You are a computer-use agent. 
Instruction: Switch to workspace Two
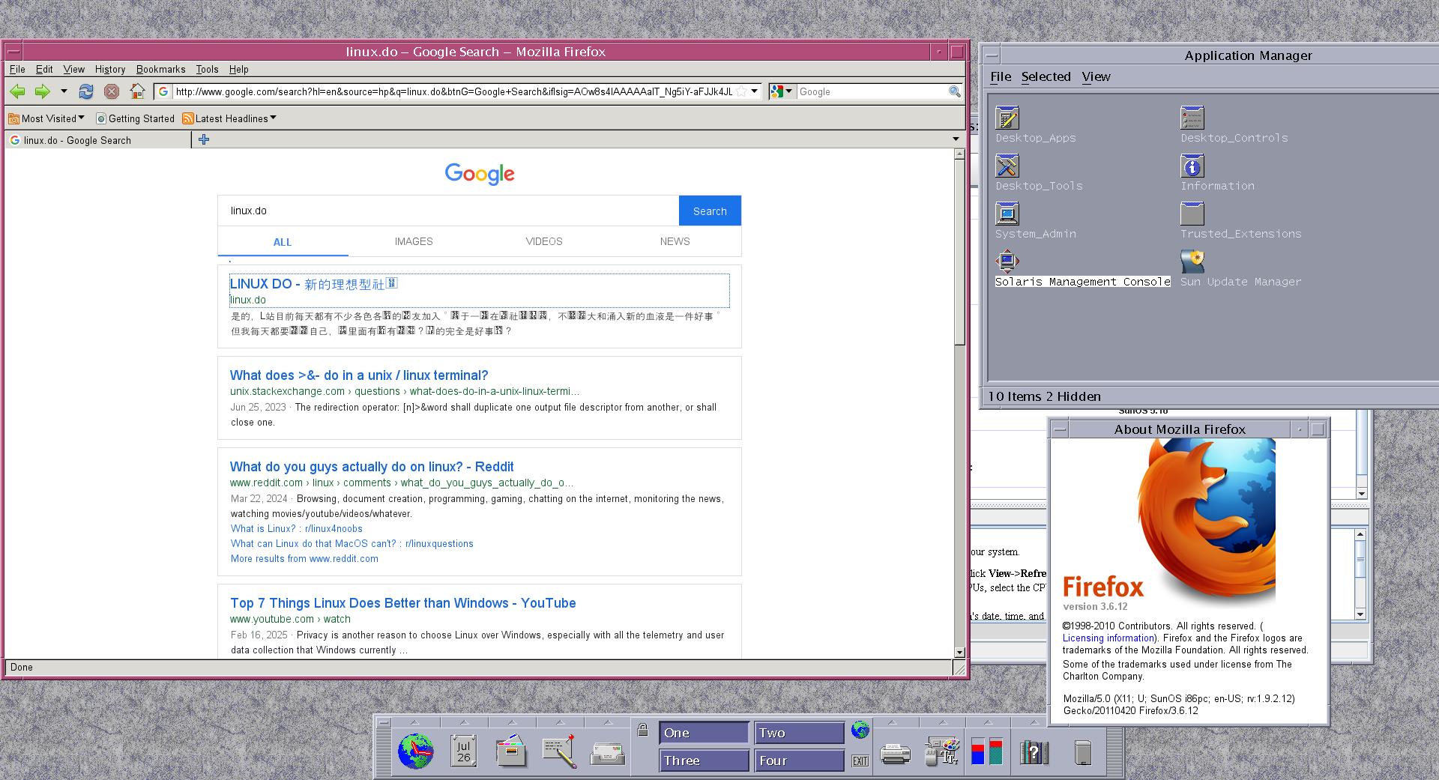799,733
